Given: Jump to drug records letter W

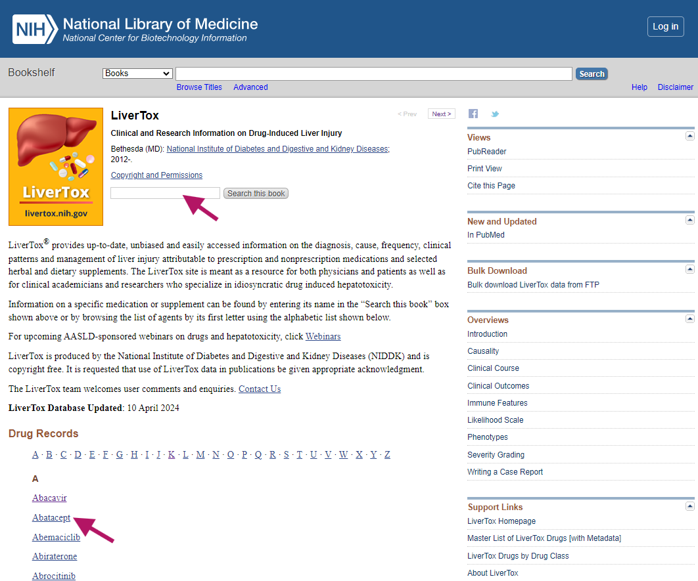Looking at the screenshot, I should [343, 454].
